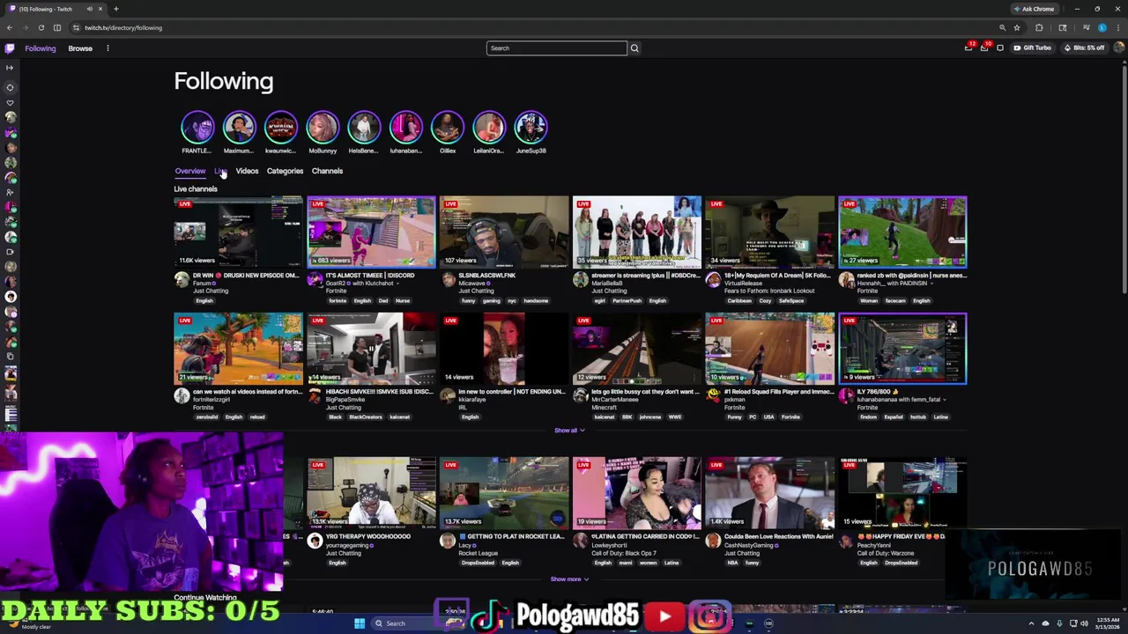Click the 'Rocket League' category text
Viewport: 1128px width, 634px height.
pos(478,553)
